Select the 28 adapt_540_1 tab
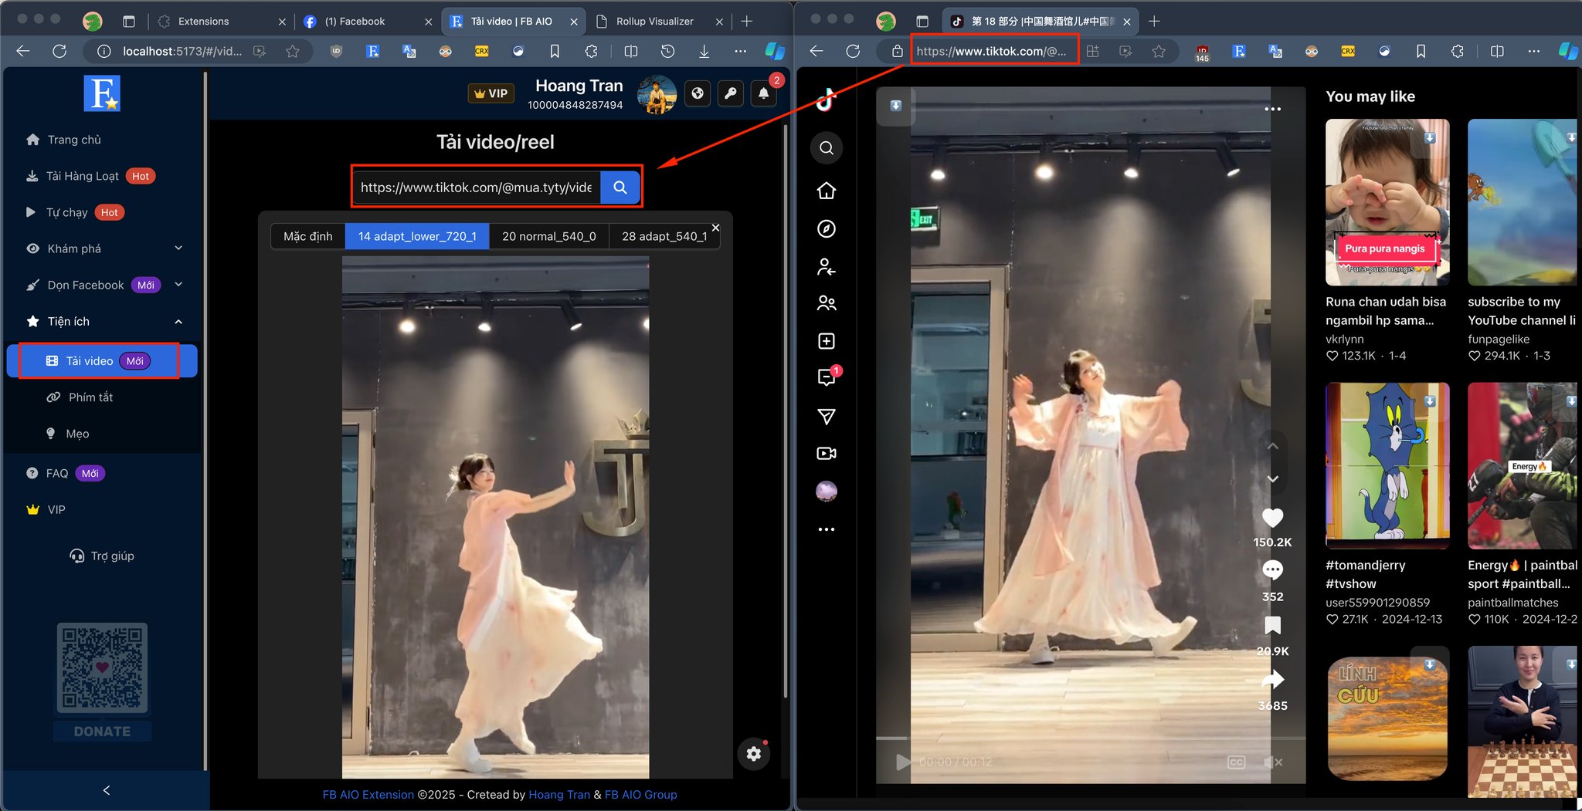Image resolution: width=1582 pixels, height=811 pixels. pos(664,236)
